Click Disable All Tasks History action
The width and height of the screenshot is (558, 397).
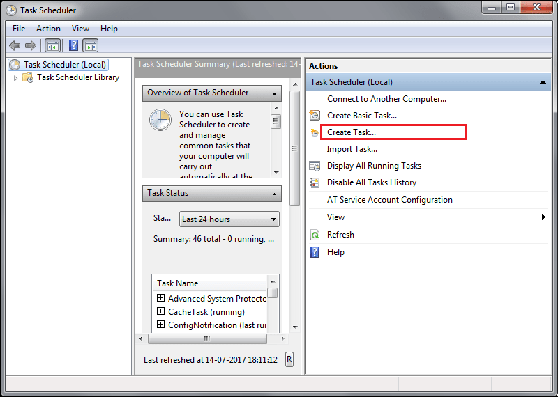(372, 182)
